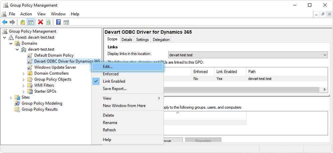Click the red X Delete toolbar icon
Image resolution: width=333 pixels, height=153 pixels.
41,22
